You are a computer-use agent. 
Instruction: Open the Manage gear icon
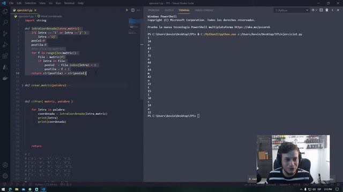coord(5,175)
